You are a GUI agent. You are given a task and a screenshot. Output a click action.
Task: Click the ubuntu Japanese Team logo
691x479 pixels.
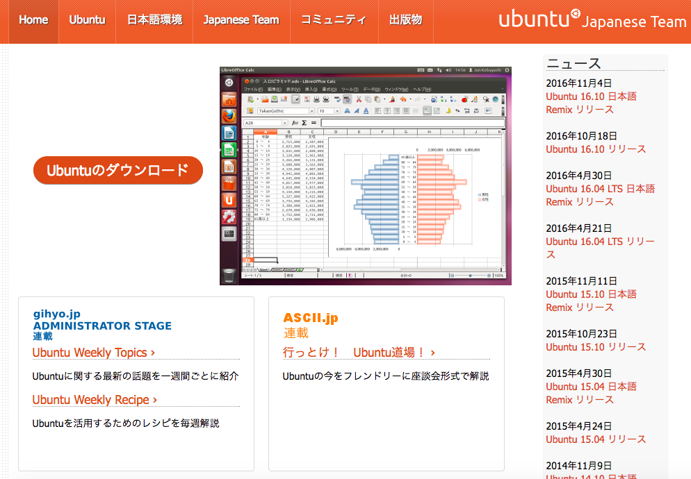click(592, 19)
